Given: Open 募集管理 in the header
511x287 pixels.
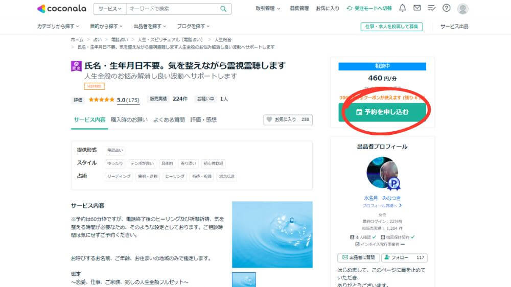Looking at the screenshot, I should coord(299,9).
